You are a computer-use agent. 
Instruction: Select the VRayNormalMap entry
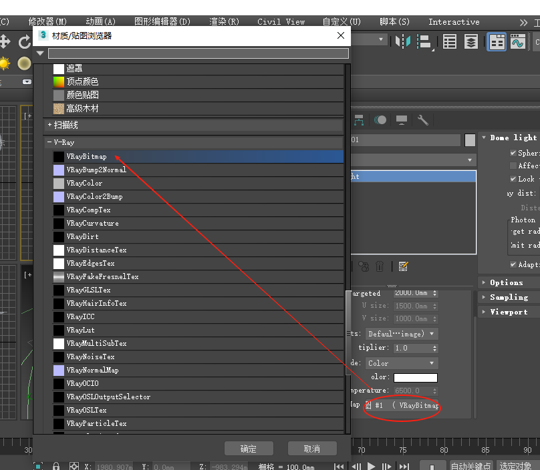(x=198, y=371)
